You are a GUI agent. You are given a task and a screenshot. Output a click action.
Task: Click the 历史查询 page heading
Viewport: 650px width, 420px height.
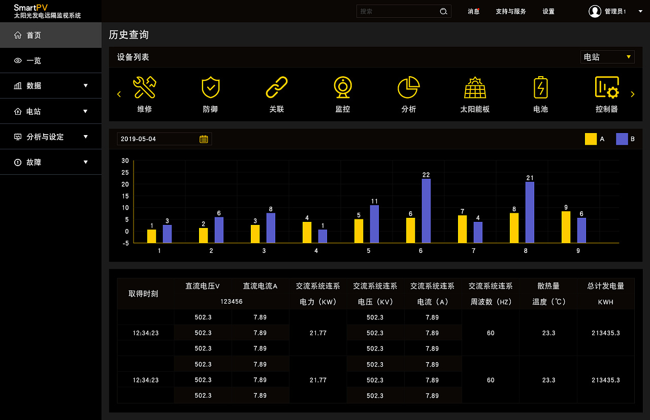pyautogui.click(x=129, y=35)
